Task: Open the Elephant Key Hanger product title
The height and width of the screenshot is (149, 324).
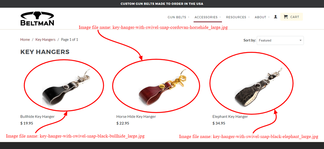Action: click(230, 117)
